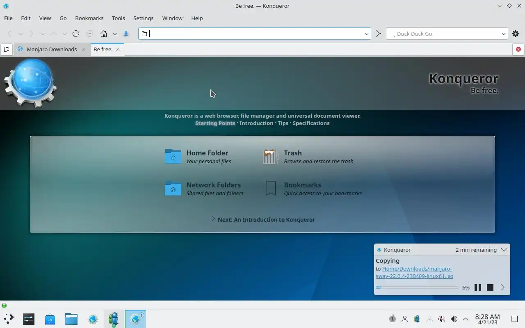
Task: Click the Starting Points link
Action: pos(215,123)
